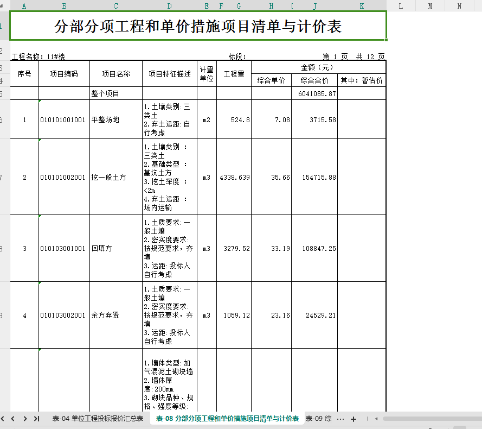Go to the next sheet tab arrow
Image resolution: width=482 pixels, height=429 pixels.
coord(25,419)
